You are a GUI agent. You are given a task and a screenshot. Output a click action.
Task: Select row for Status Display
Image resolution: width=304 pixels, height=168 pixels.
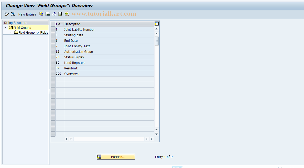(53, 57)
